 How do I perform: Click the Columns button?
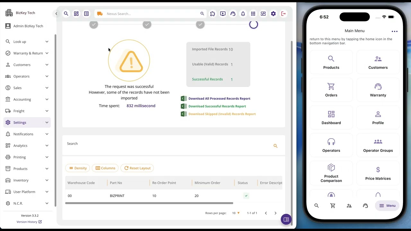click(x=105, y=168)
